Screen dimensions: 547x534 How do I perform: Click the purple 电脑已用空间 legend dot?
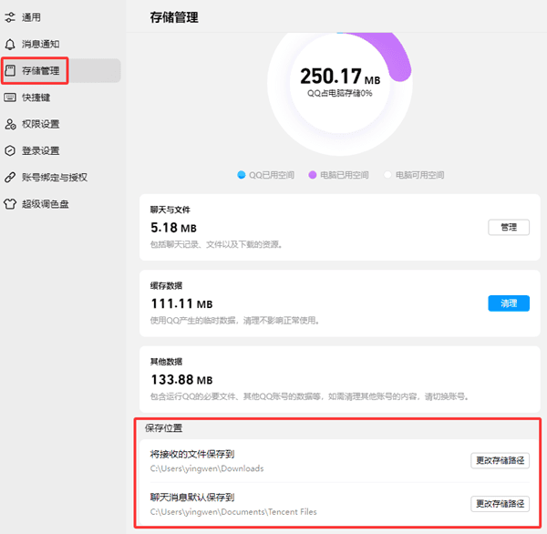[x=312, y=174]
